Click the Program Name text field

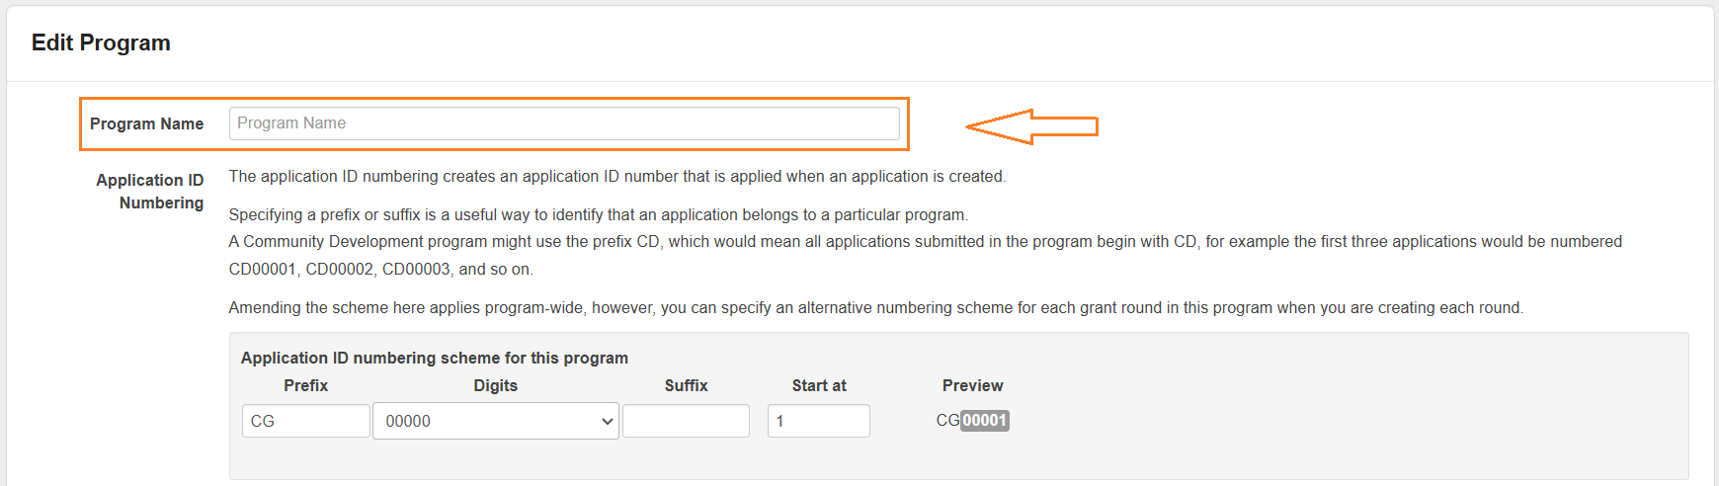coord(563,123)
